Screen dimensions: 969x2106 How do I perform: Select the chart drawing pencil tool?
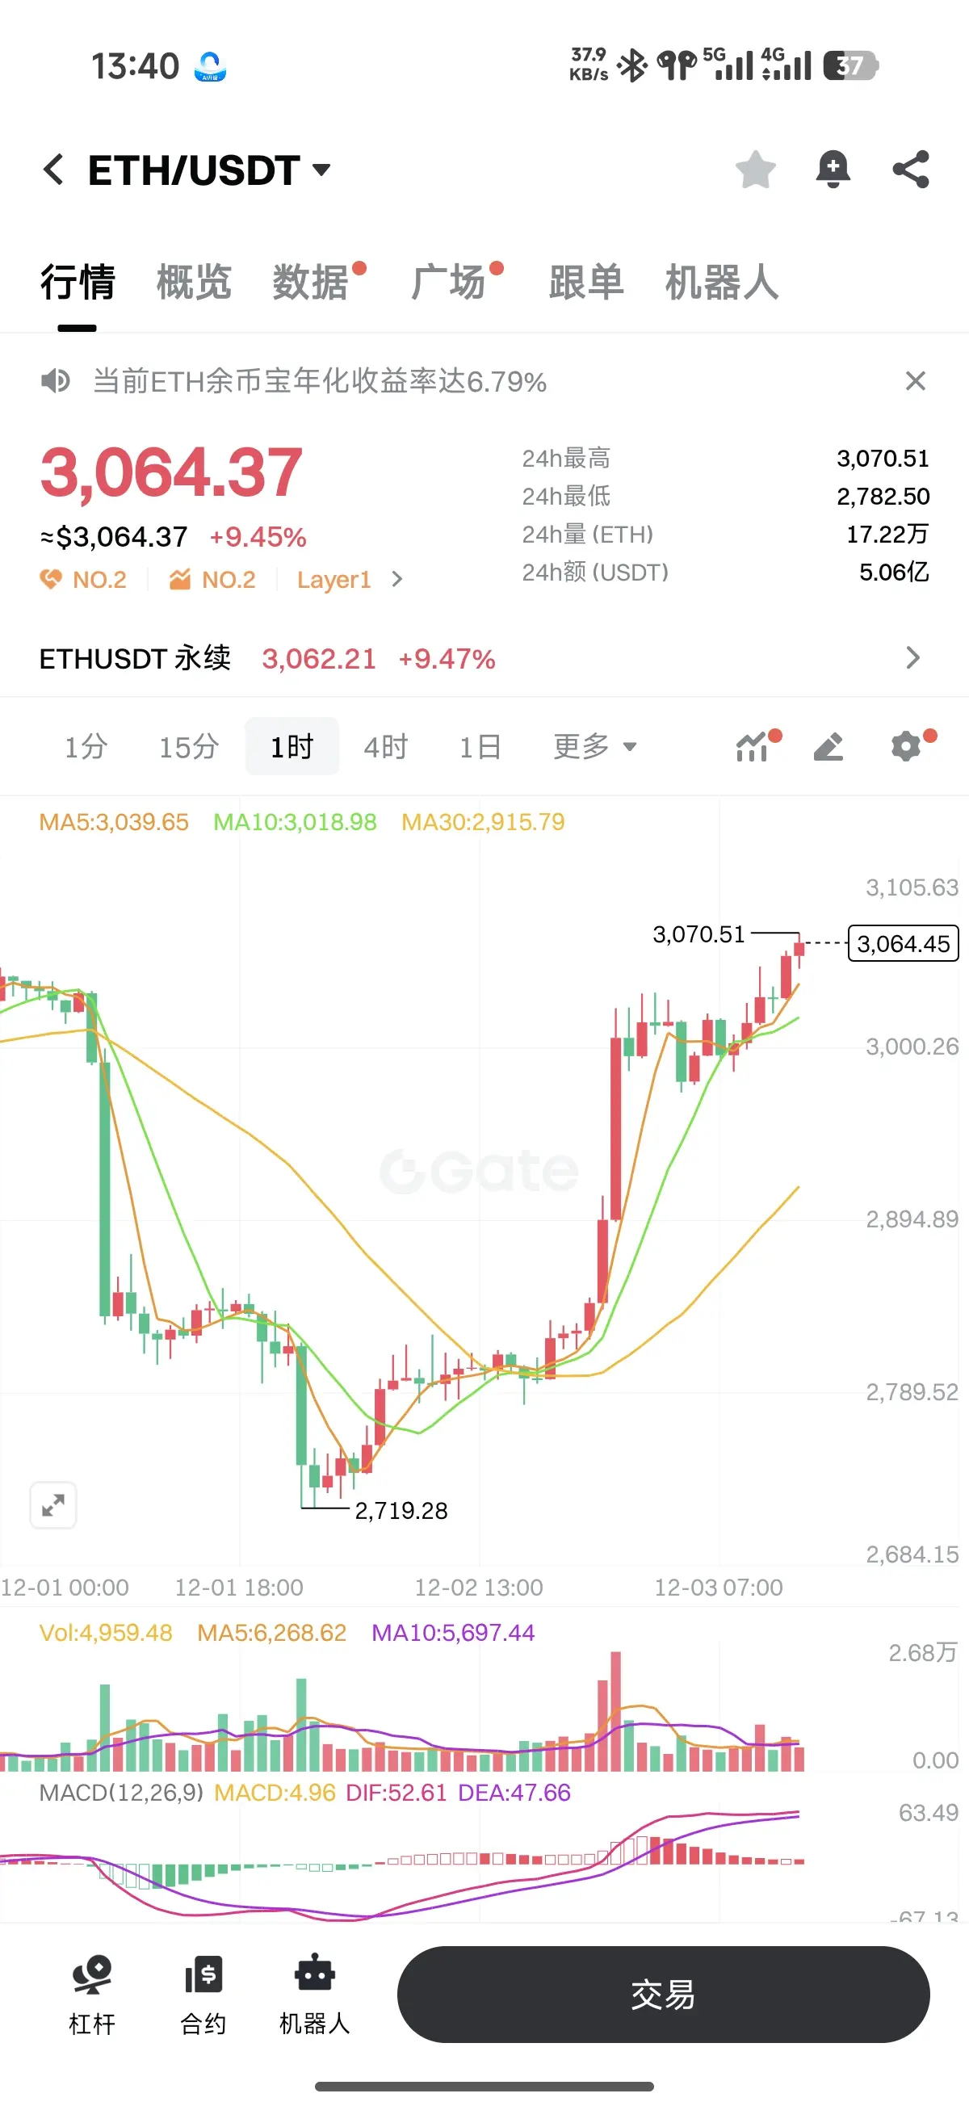pos(828,746)
